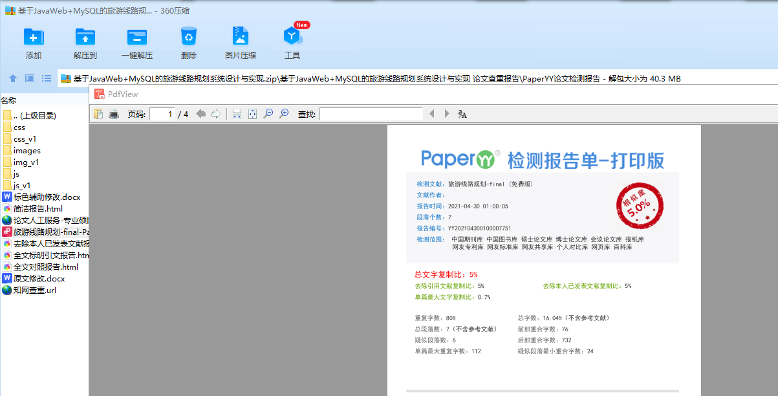778x396 pixels.
Task: Select the js folder
Action: 11,174
